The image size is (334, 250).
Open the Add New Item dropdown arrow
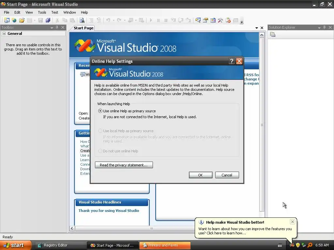click(x=35, y=21)
